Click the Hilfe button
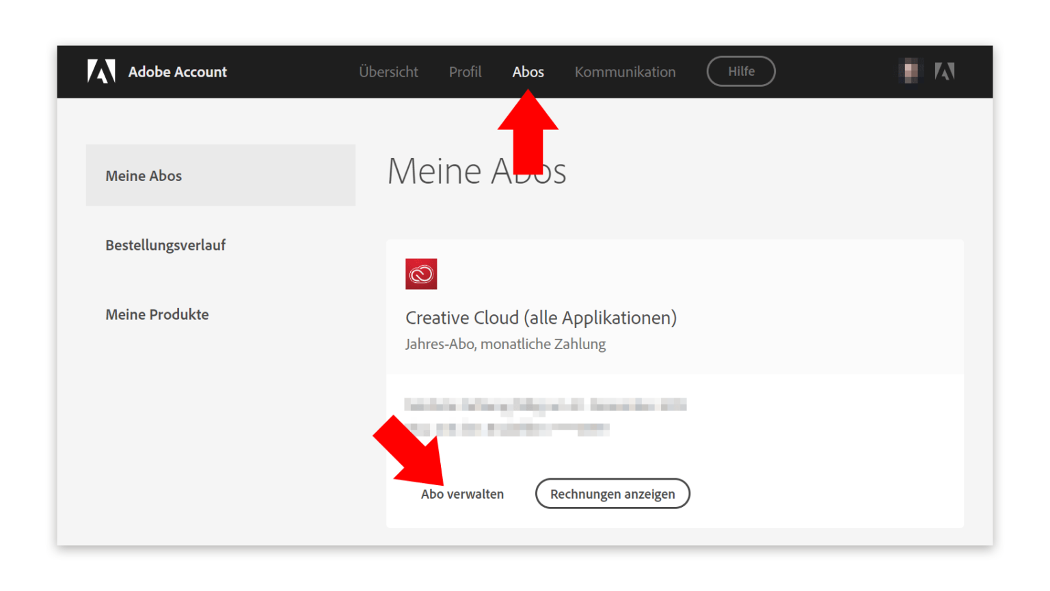1050x591 pixels. 741,71
